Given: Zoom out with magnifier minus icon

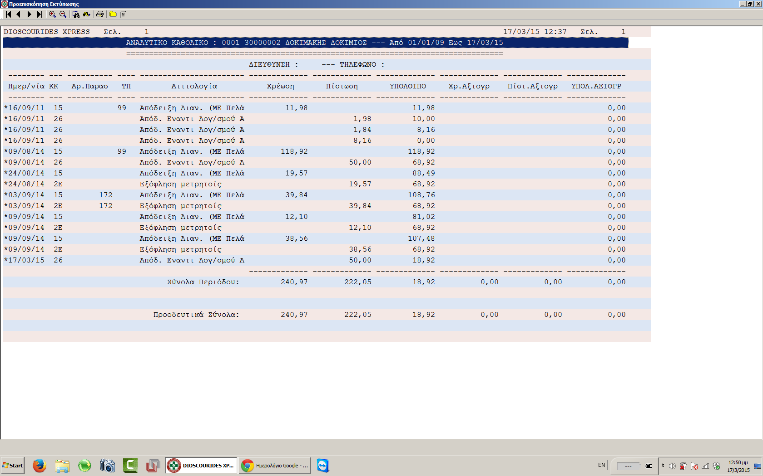Looking at the screenshot, I should [63, 15].
